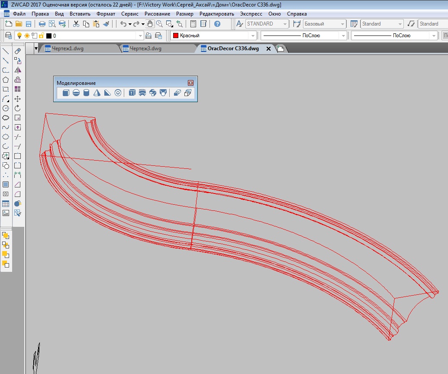Viewport: 448px width, 374px height.
Task: Select the Explode tool
Action: pos(18,204)
